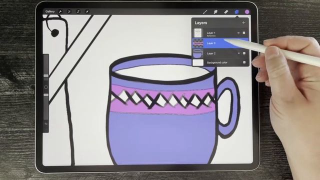Activate the Transform arrow tool
The image size is (320, 180).
87,11
